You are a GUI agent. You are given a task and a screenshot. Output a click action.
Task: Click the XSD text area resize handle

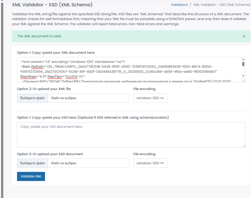(x=244, y=146)
